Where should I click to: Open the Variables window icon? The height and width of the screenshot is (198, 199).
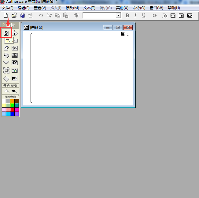click(181, 16)
